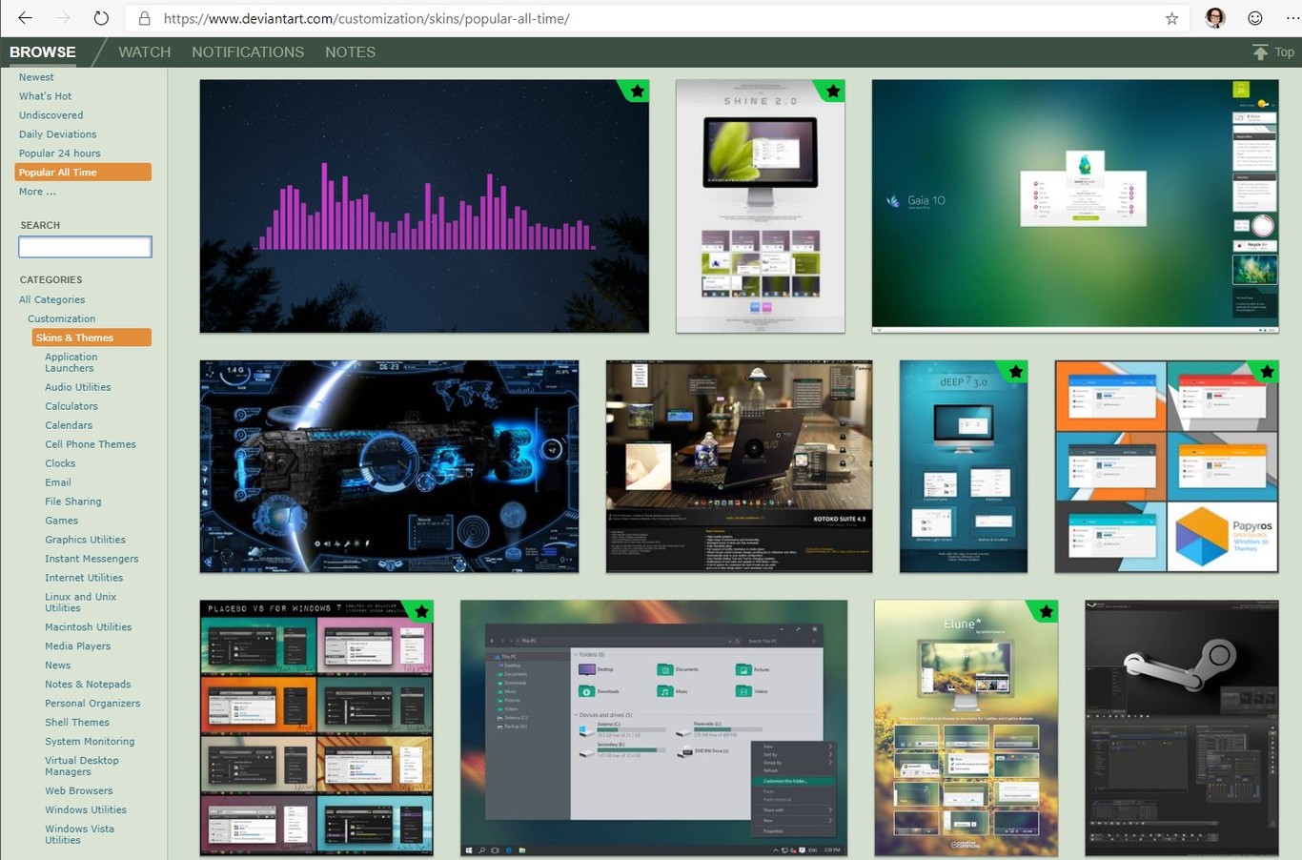This screenshot has width=1302, height=860.
Task: Go to the NOTES tab
Action: [x=350, y=52]
